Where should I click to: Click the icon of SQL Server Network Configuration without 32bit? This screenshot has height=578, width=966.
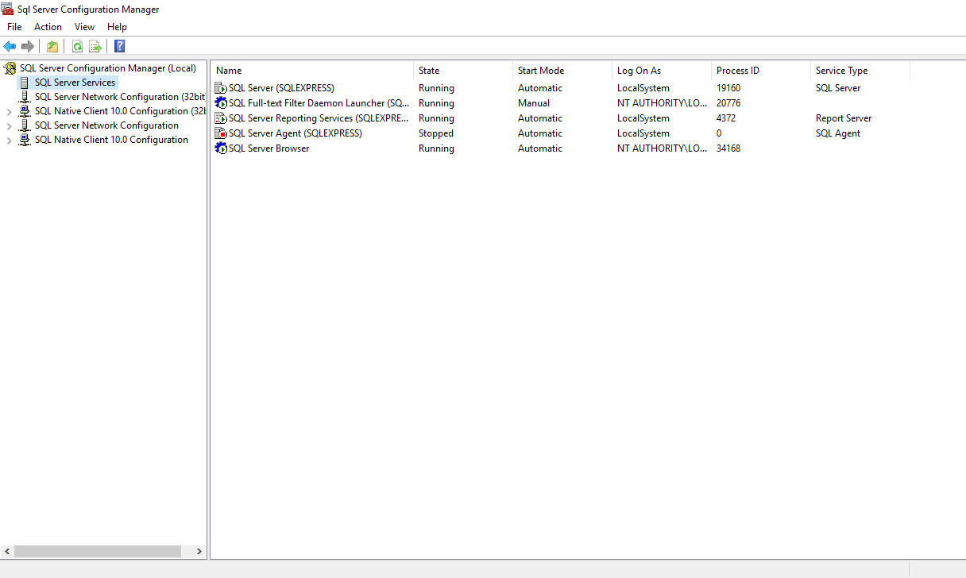pyautogui.click(x=25, y=125)
